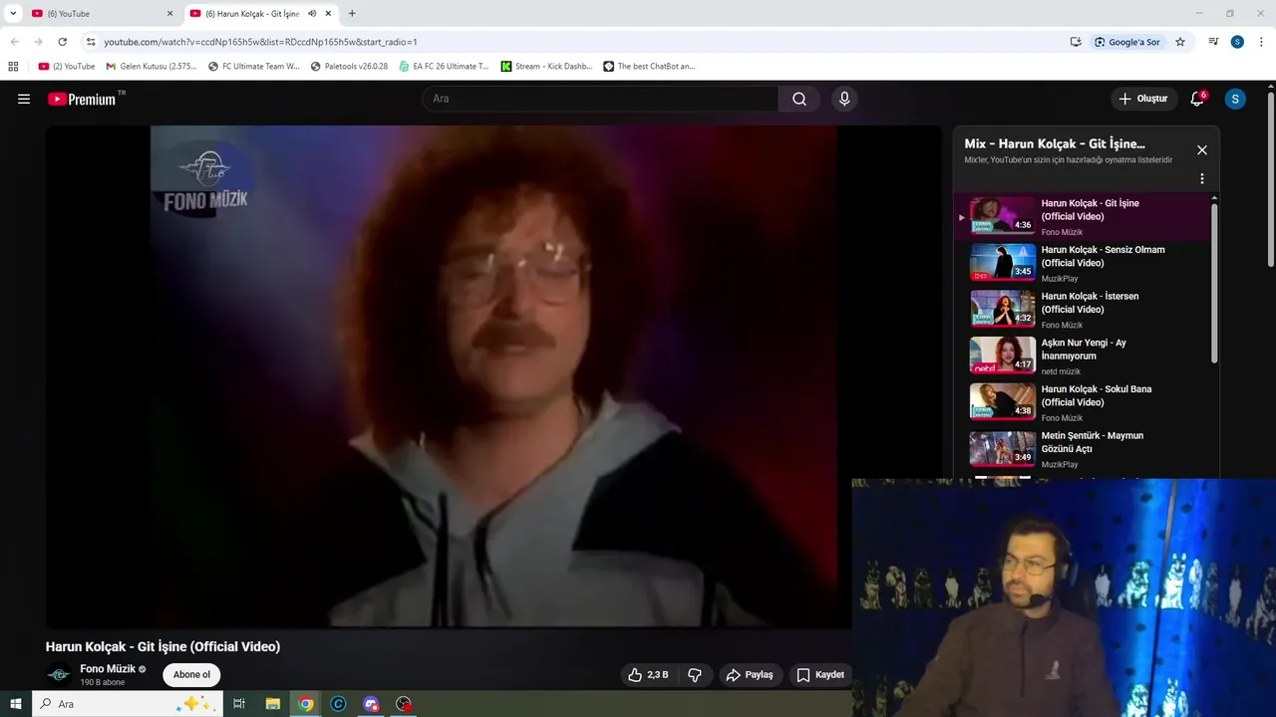Viewport: 1276px width, 717px height.
Task: Go back with the browser back arrow
Action: (14, 42)
